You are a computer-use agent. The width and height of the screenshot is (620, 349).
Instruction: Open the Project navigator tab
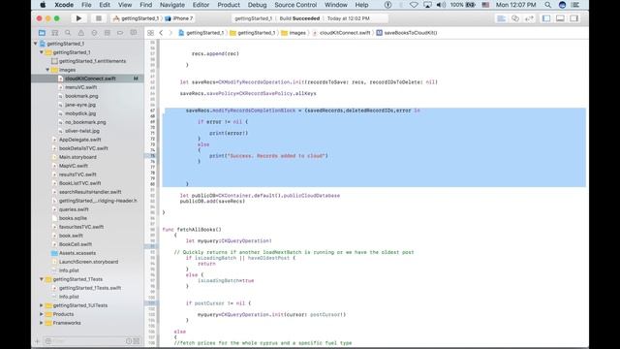pos(42,33)
